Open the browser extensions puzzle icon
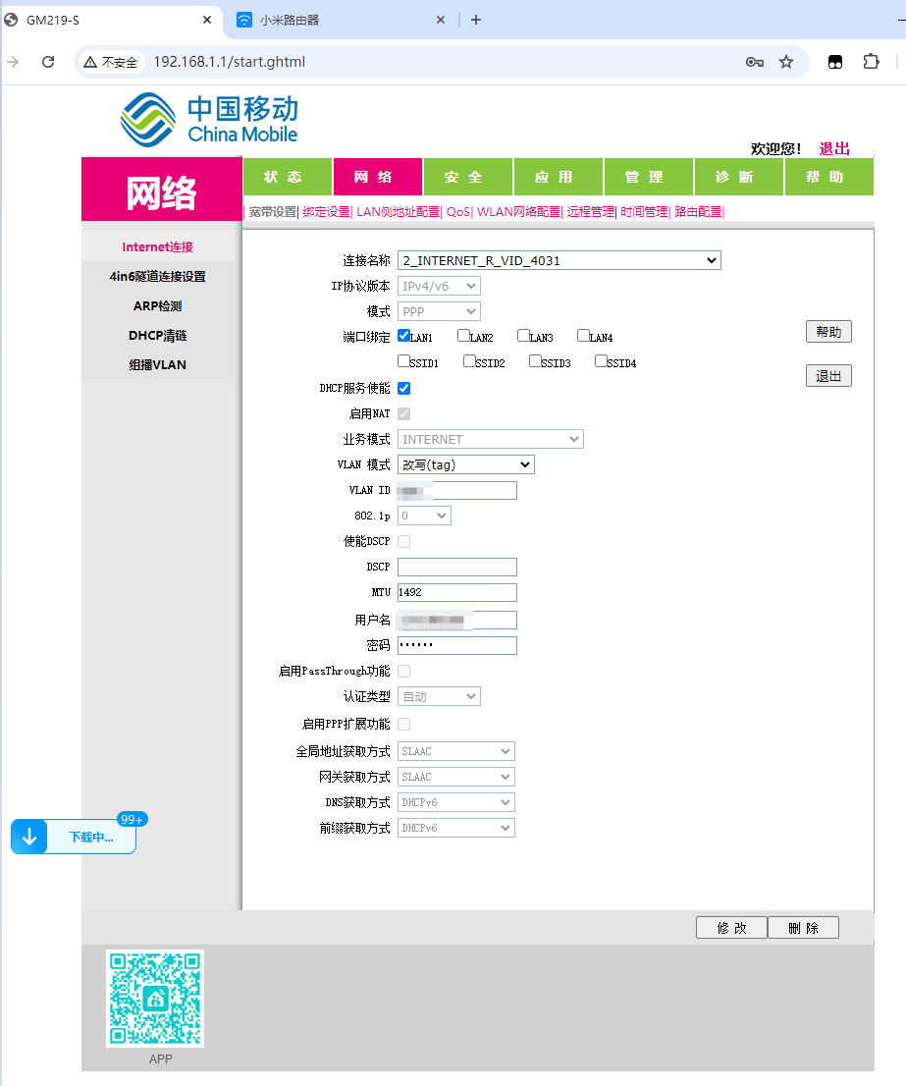 pos(871,62)
